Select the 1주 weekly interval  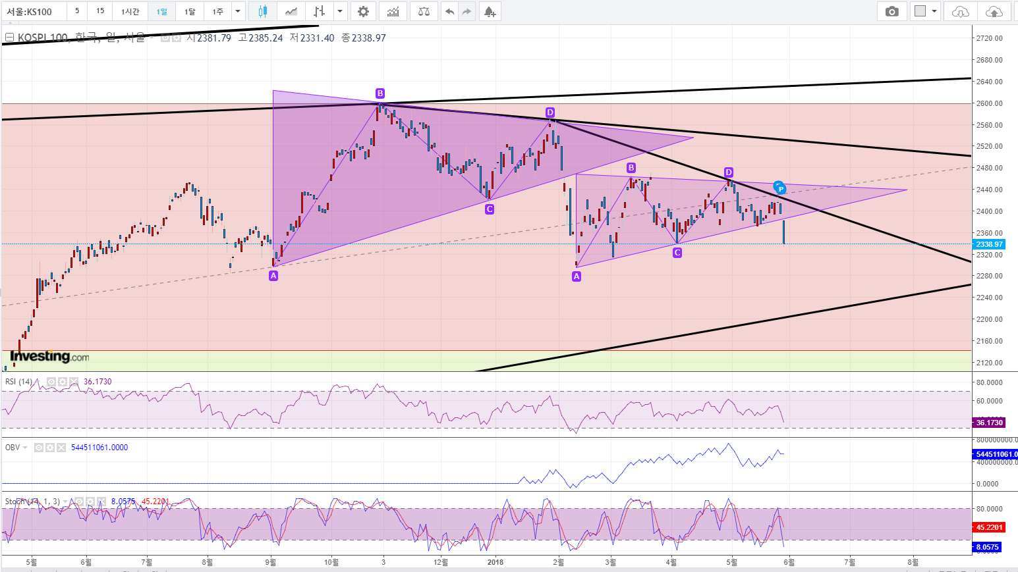[x=218, y=11]
